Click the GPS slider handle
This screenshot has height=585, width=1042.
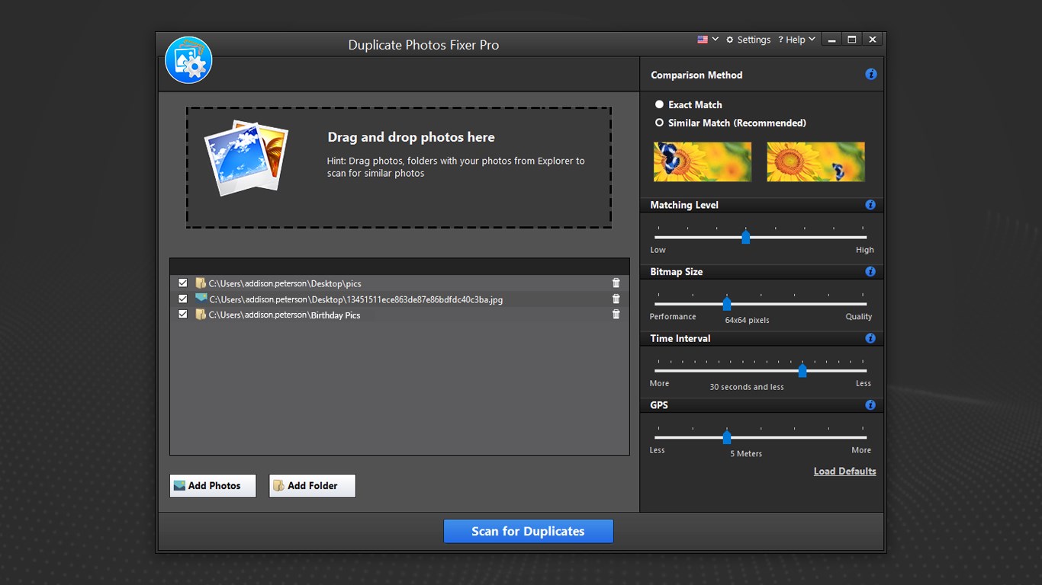coord(727,437)
